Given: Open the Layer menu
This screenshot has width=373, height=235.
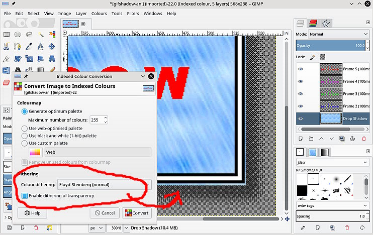Looking at the screenshot, I should 81,14.
